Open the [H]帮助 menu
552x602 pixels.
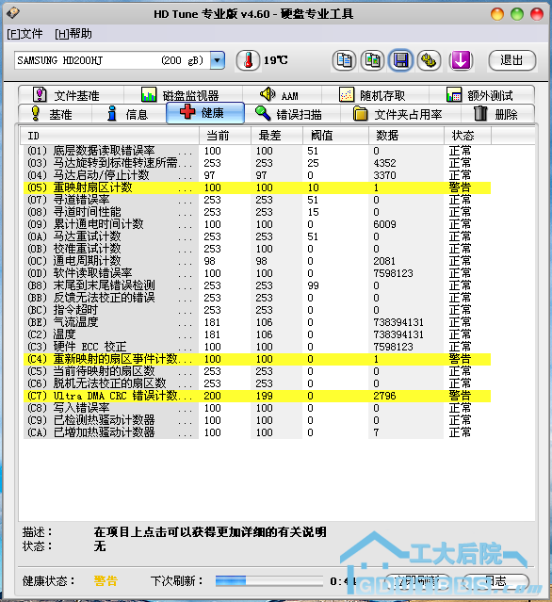(x=73, y=34)
